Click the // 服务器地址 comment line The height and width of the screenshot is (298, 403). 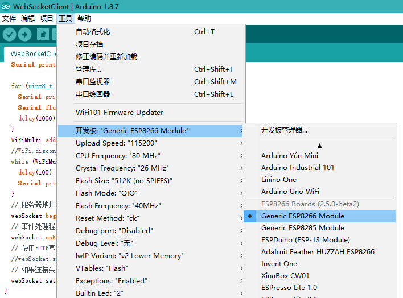point(34,205)
